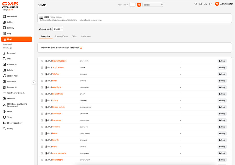The width and height of the screenshot is (235, 165).
Task: Click the AD administrator avatar
Action: 217,4
